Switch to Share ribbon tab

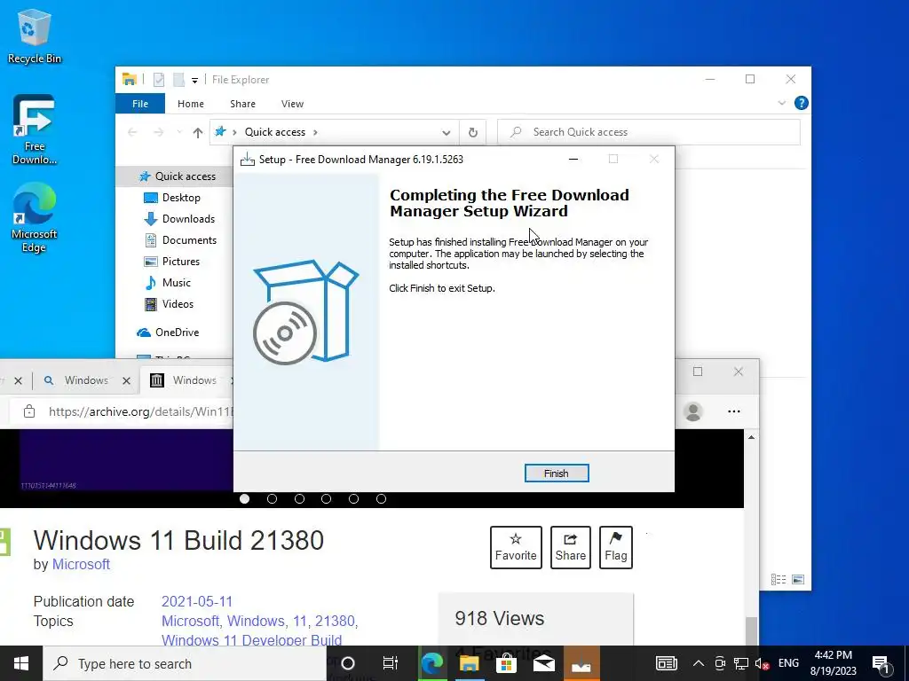pos(242,104)
